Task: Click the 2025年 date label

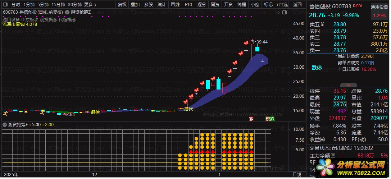Action: [x=10, y=174]
